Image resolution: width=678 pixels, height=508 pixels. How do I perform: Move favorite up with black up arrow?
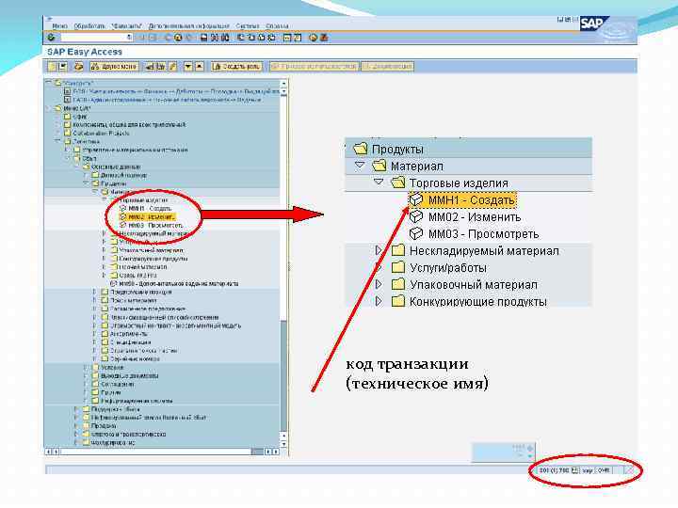point(200,67)
